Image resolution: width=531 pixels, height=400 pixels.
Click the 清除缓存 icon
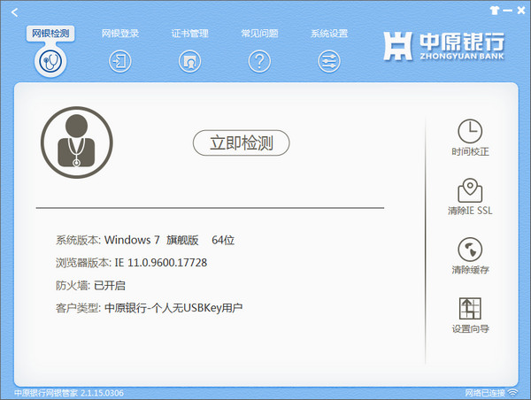pyautogui.click(x=470, y=250)
